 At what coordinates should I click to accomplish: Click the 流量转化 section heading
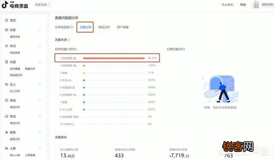(x=61, y=137)
